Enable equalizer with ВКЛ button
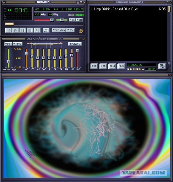Image resolution: width=173 pixels, height=182 pixels. (x=8, y=44)
